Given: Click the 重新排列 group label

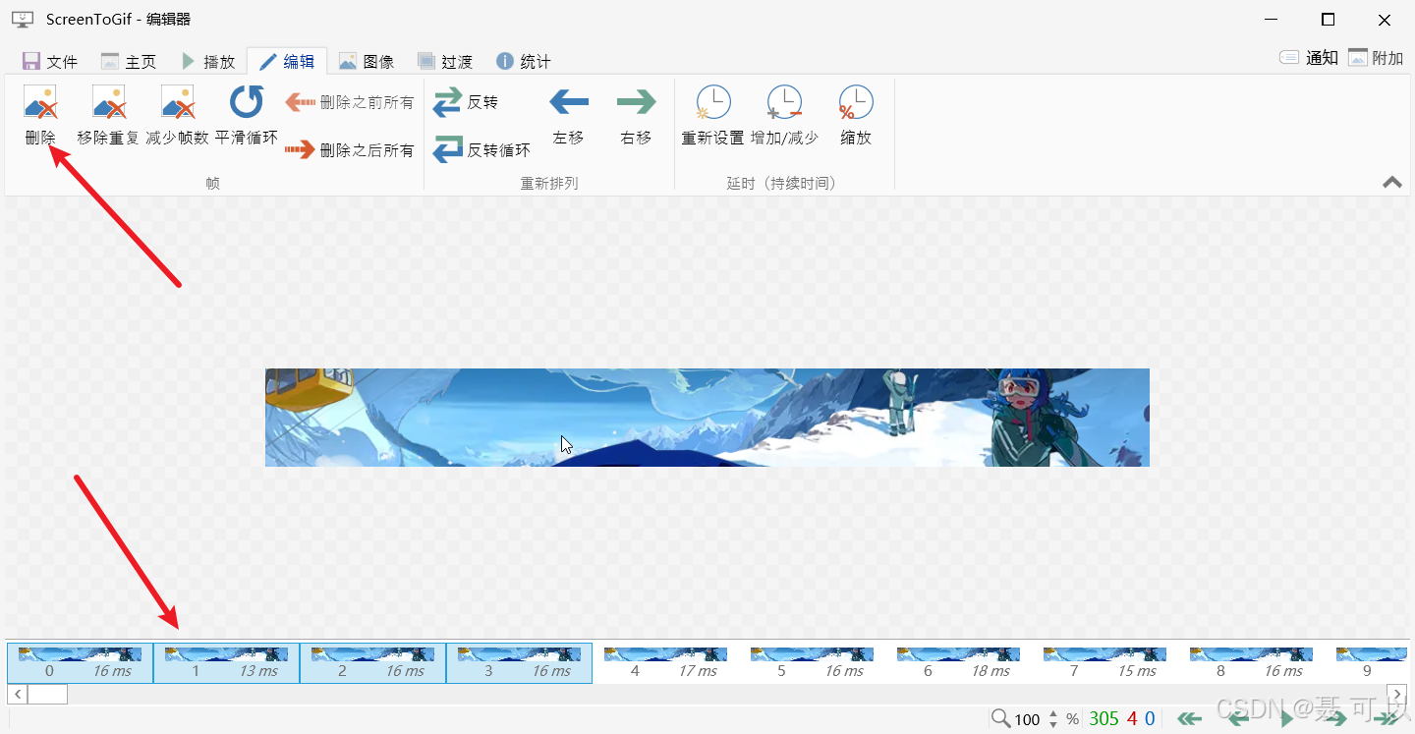Looking at the screenshot, I should pos(548,183).
